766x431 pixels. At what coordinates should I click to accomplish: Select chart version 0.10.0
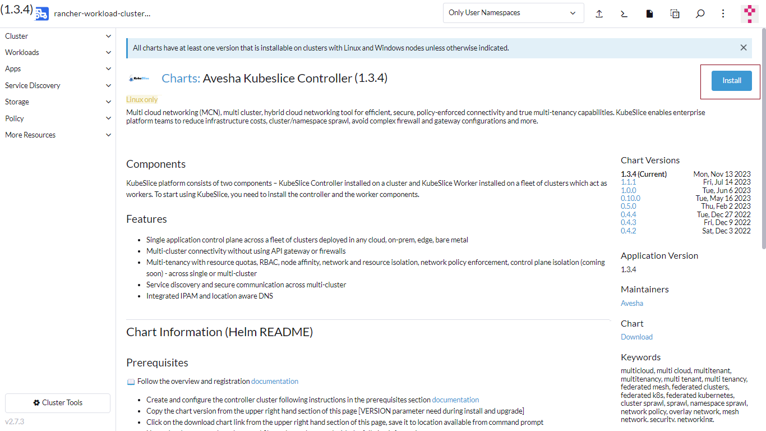pyautogui.click(x=630, y=198)
